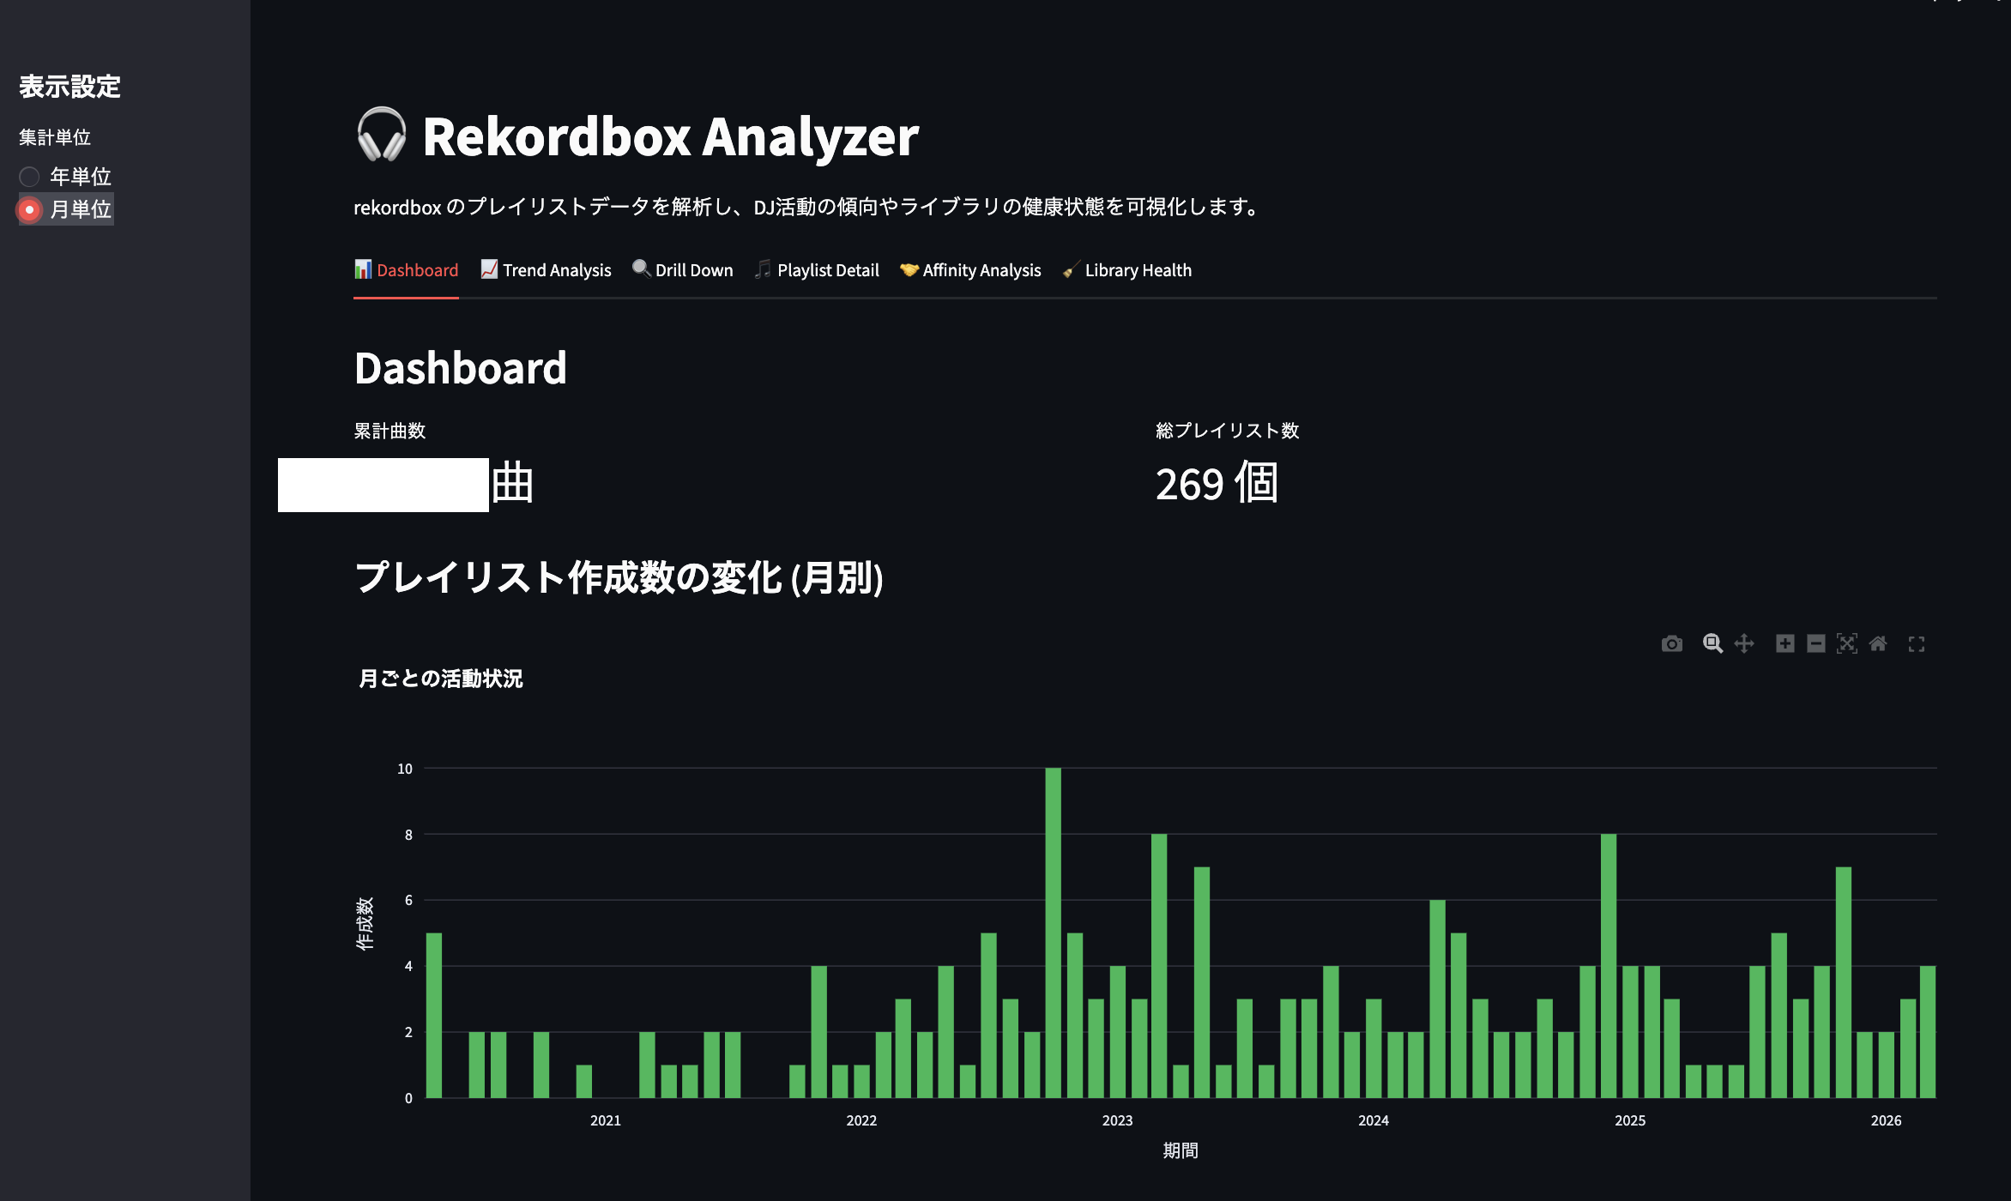The height and width of the screenshot is (1201, 2011).
Task: Open the chart in fullscreen mode
Action: pyautogui.click(x=1917, y=644)
